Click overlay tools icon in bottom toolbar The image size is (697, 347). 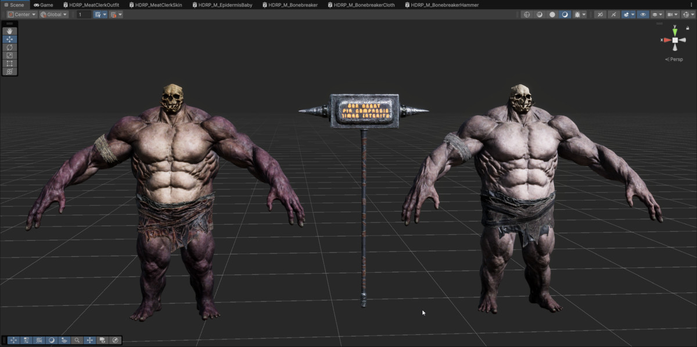coord(13,340)
